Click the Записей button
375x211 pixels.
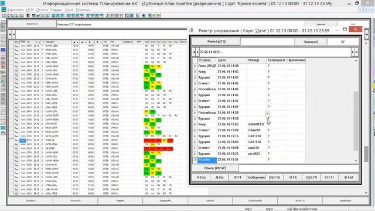[311, 42]
